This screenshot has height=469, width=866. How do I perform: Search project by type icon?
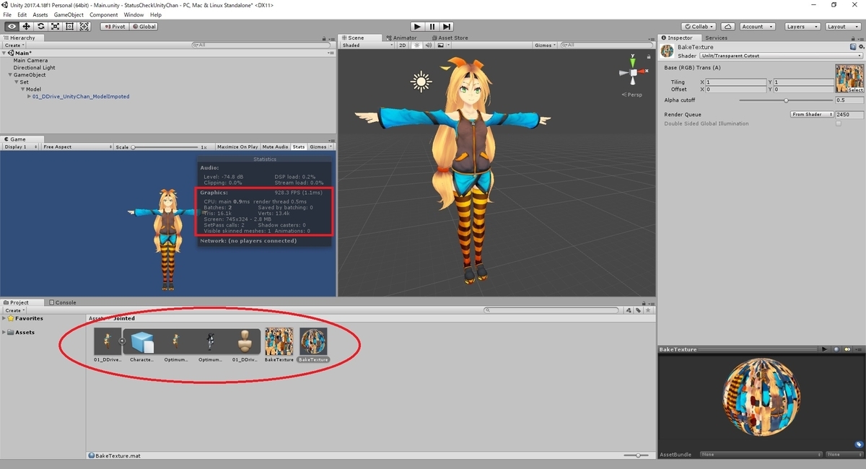629,310
